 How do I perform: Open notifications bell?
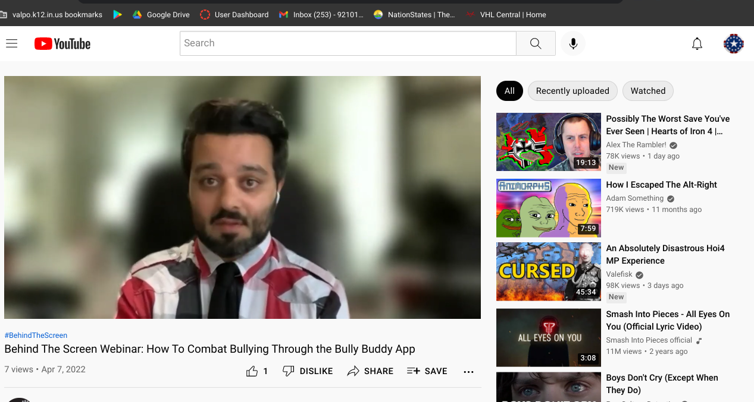(x=697, y=43)
